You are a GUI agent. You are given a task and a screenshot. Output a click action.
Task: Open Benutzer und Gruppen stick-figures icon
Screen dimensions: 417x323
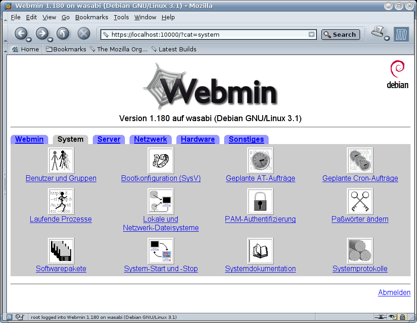61,161
